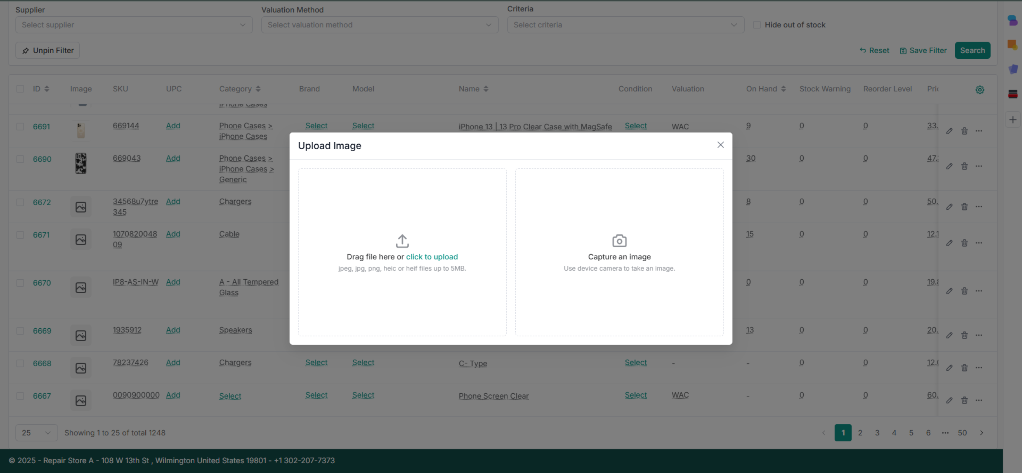Click the Search button

(972, 51)
